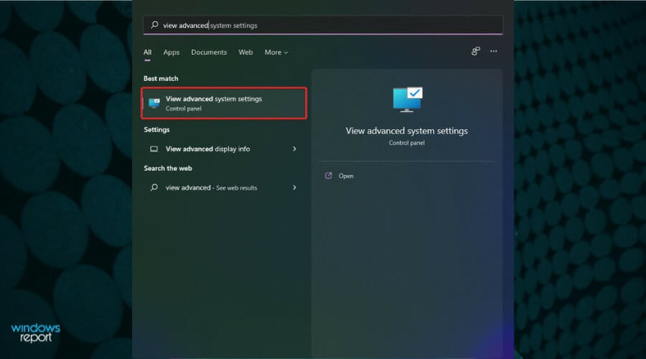Click the display icon beside View advanced display info
The image size is (646, 359).
[154, 149]
